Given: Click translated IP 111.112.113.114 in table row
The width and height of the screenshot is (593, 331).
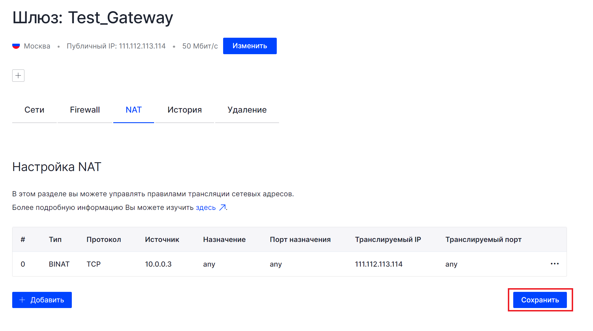Looking at the screenshot, I should (379, 264).
